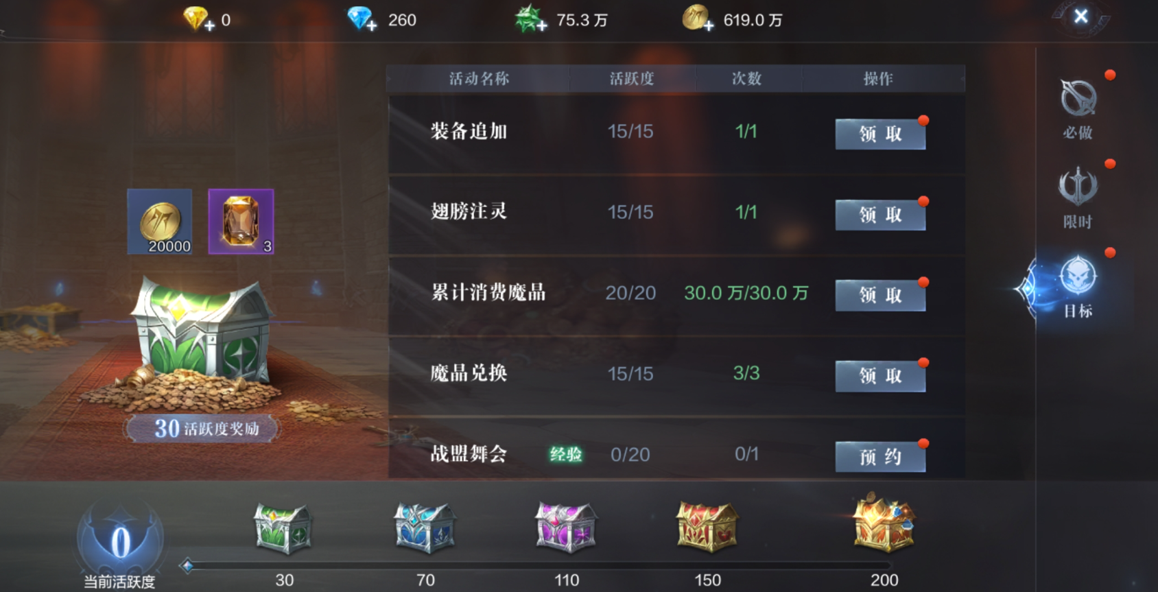Open the 200 activity golden treasure chest
This screenshot has height=592, width=1158.
coord(884,523)
